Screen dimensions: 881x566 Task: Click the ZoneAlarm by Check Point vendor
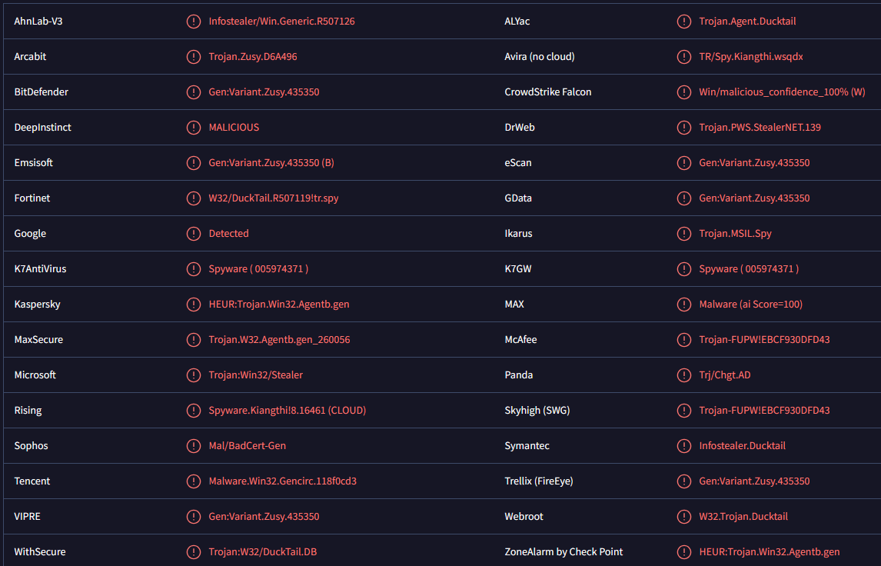pyautogui.click(x=564, y=552)
